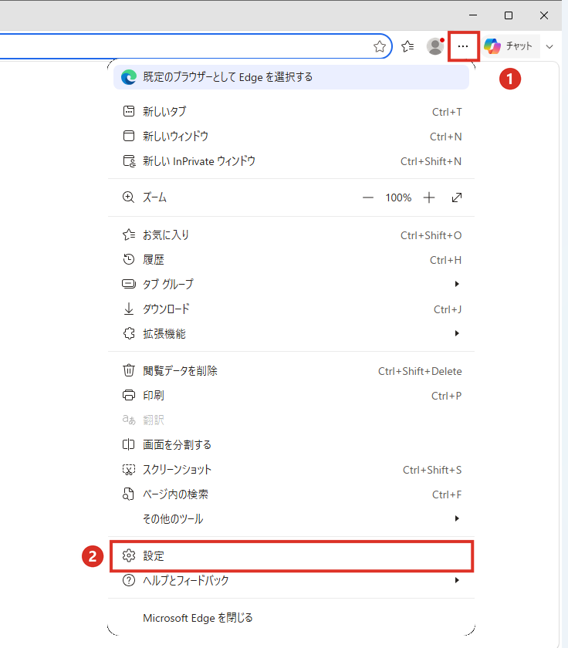Open ページ内の検索
Image resolution: width=568 pixels, height=648 pixels.
pyautogui.click(x=292, y=494)
